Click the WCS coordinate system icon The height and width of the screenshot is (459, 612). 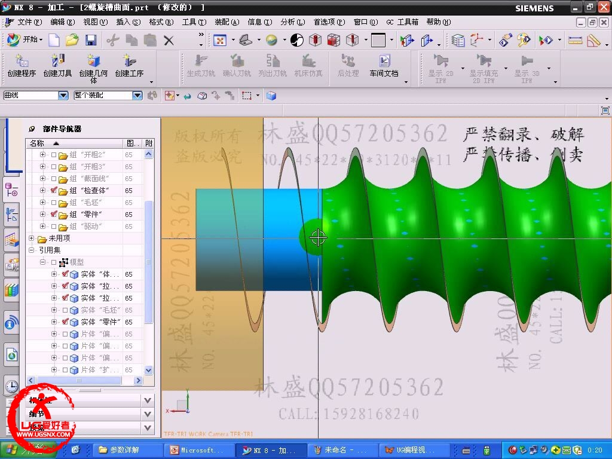[476, 40]
